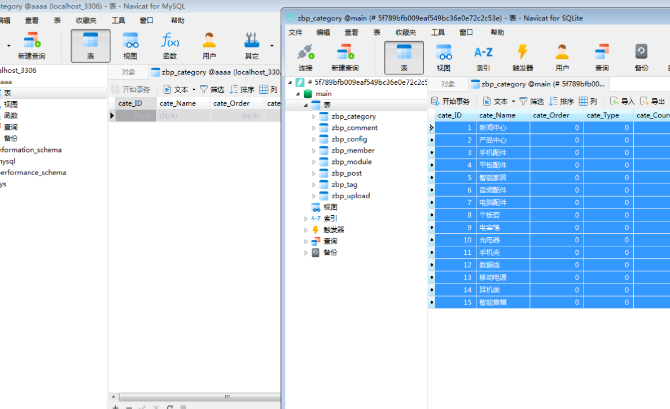Expand the zbp_category tree node arrow
Image resolution: width=670 pixels, height=409 pixels.
314,116
